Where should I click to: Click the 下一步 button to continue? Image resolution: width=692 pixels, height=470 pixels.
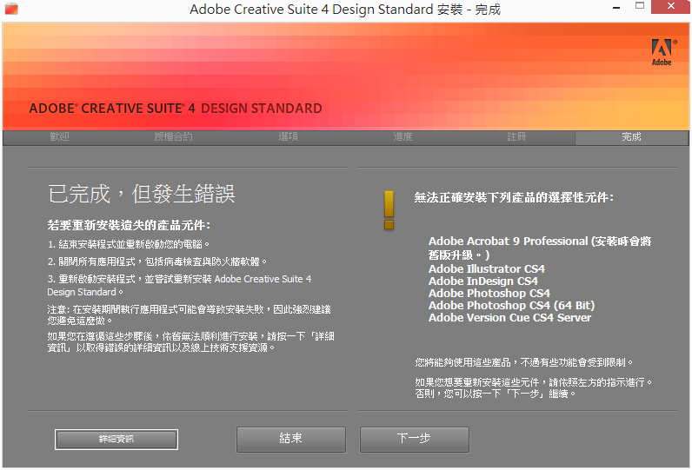pyautogui.click(x=414, y=439)
